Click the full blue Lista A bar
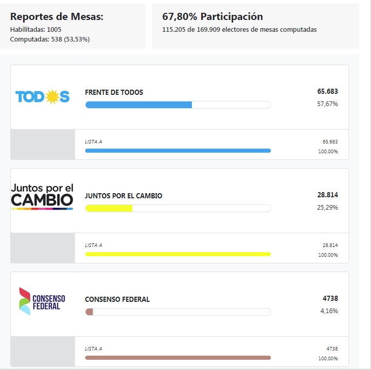The width and height of the screenshot is (371, 370). 178,151
